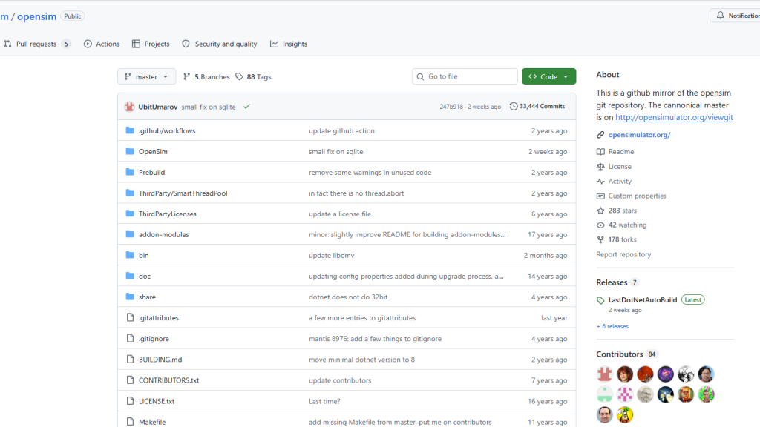Open commit 'update github action'
The image size is (760, 427).
click(x=341, y=130)
